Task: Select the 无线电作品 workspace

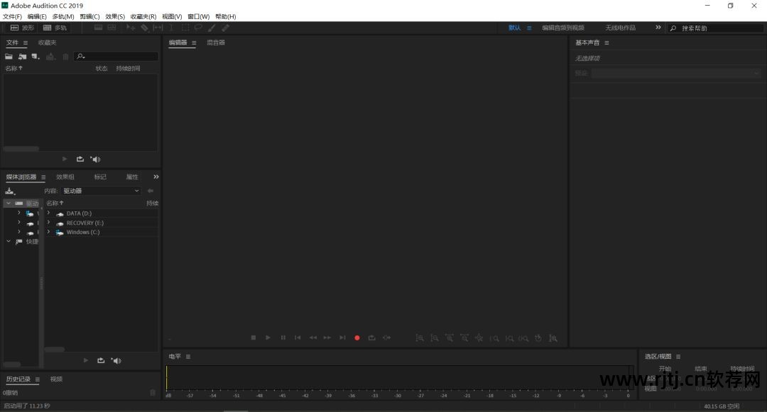Action: pos(620,28)
